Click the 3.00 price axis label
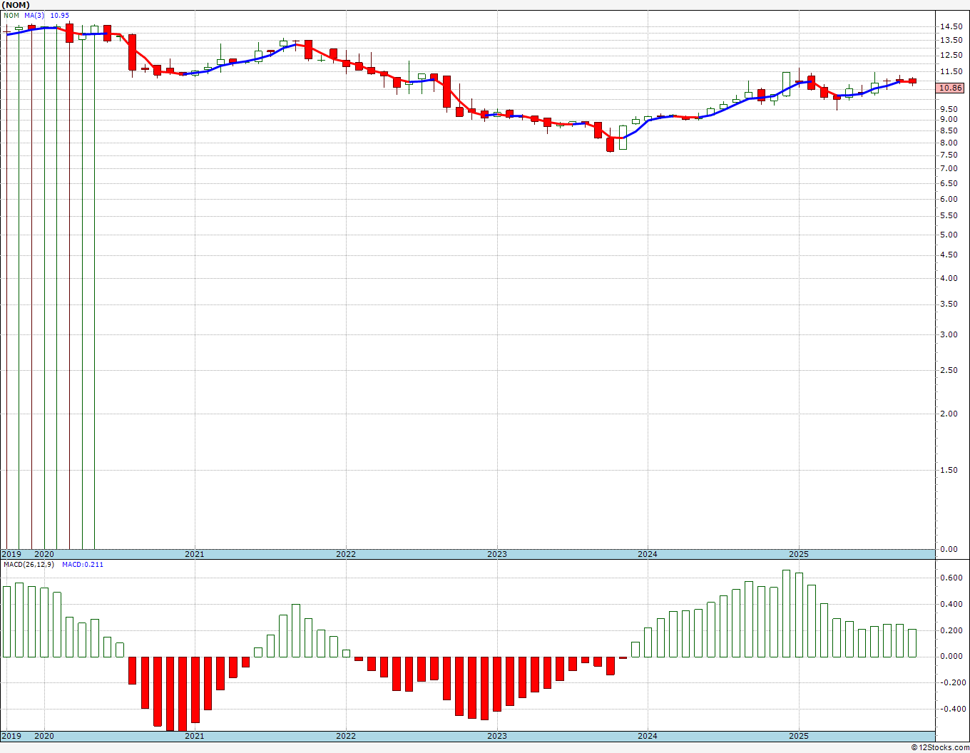The image size is (970, 753). 950,334
